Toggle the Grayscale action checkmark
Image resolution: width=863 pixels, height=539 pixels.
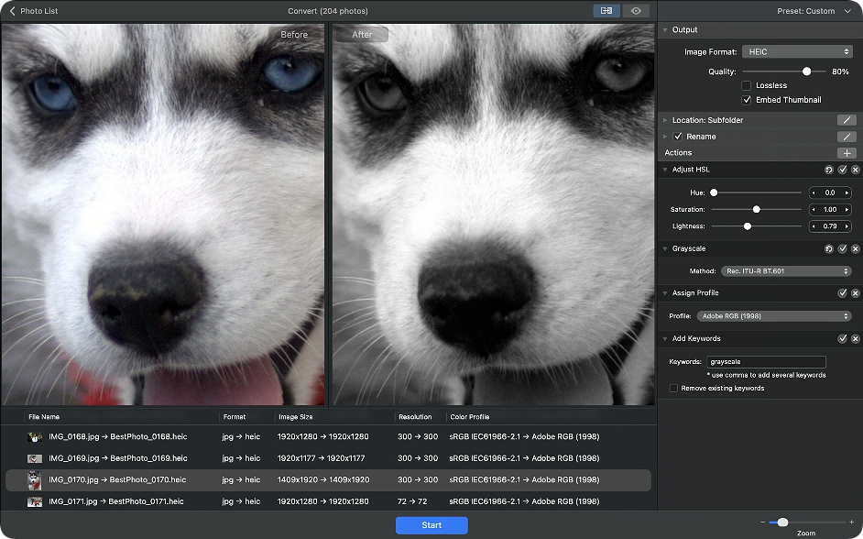(x=842, y=248)
